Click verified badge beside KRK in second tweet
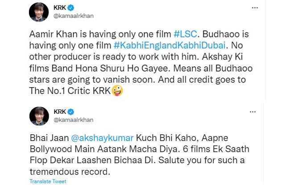 pyautogui.click(x=71, y=111)
